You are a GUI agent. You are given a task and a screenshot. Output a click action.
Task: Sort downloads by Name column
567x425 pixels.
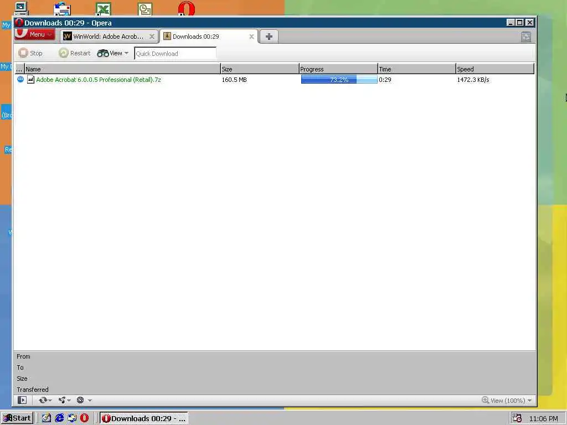122,69
